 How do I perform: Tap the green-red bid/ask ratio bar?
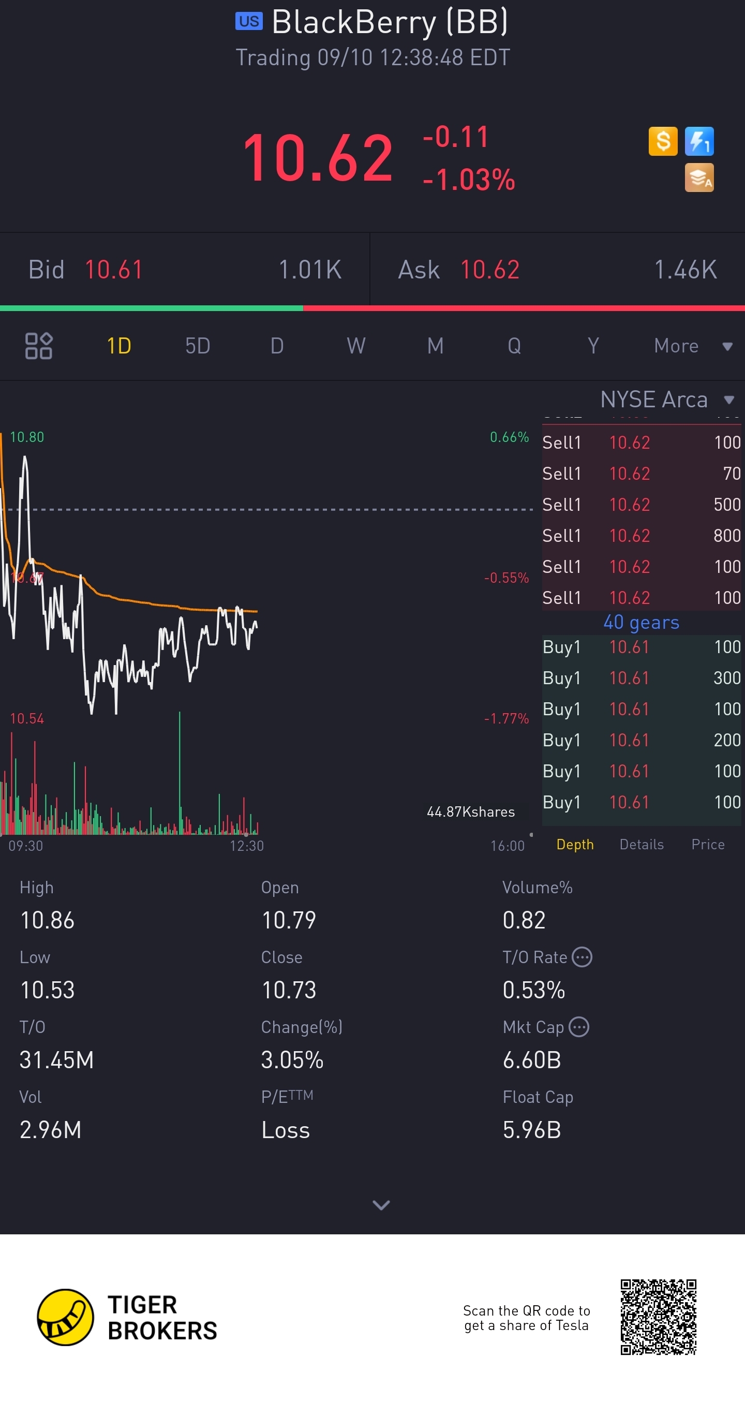tap(373, 308)
